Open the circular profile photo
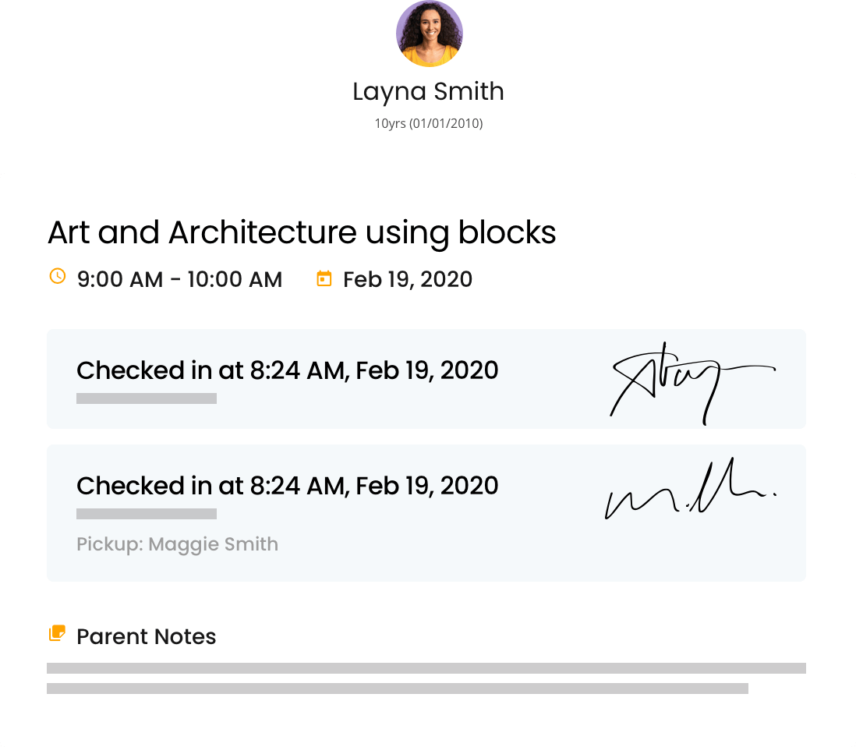This screenshot has width=856, height=747. pyautogui.click(x=430, y=34)
